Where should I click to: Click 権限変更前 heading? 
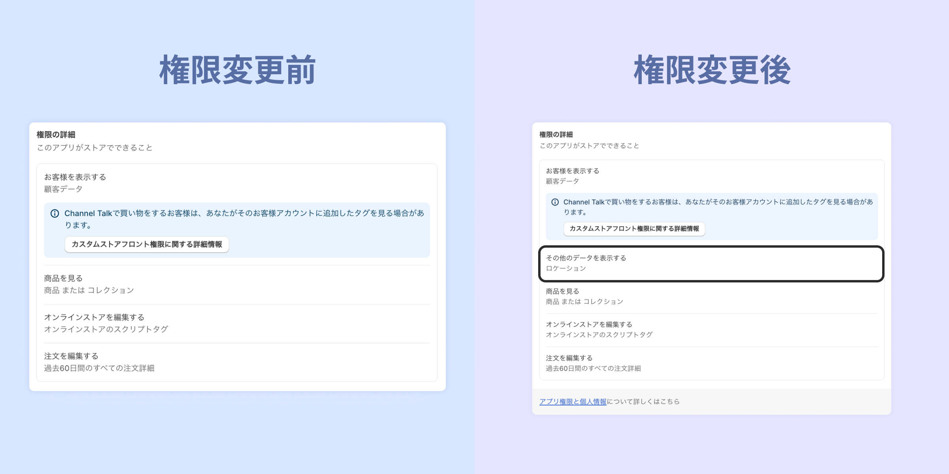237,70
